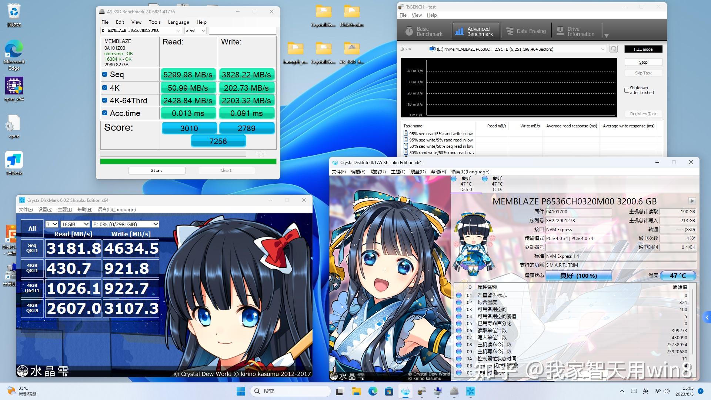Launch cpuz_x64 from the desktop
The width and height of the screenshot is (711, 400).
14,86
